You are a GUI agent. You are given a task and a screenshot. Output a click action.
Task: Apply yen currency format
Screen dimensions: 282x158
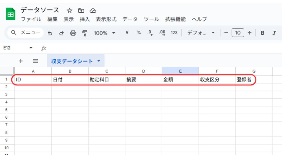tap(127, 33)
